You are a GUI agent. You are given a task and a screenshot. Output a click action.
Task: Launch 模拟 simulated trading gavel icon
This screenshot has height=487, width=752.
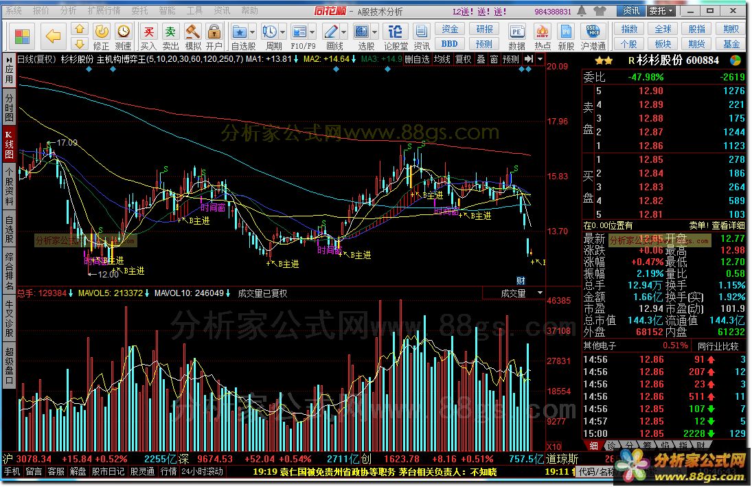192,32
